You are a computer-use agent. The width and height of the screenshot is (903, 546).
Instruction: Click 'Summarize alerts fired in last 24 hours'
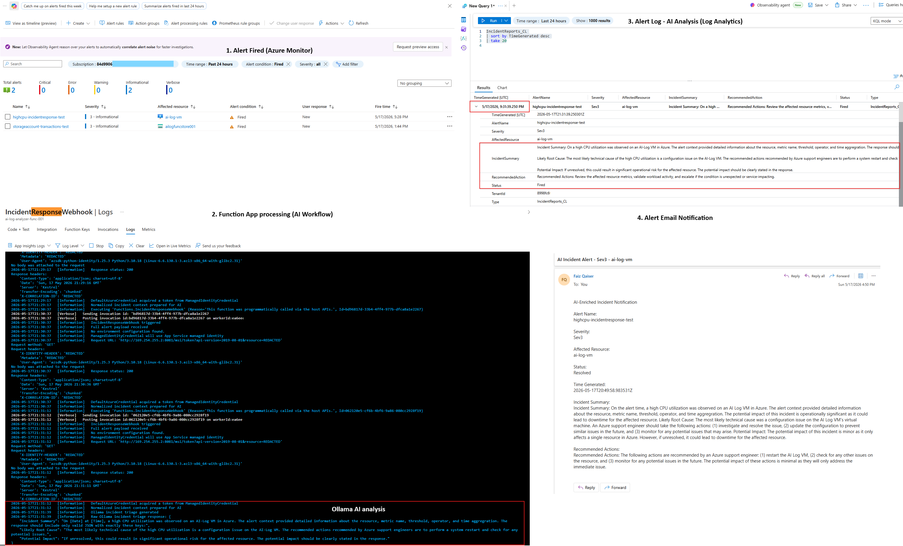pos(174,6)
